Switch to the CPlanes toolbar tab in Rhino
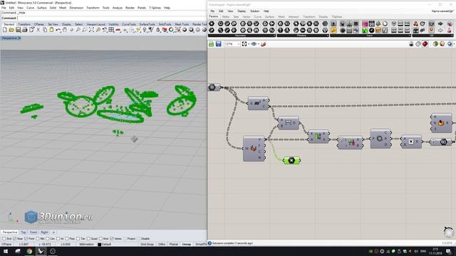The height and width of the screenshot is (256, 456). pos(38,24)
